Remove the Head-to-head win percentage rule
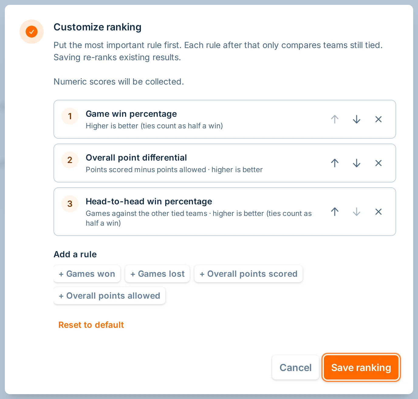This screenshot has width=418, height=399. point(379,212)
